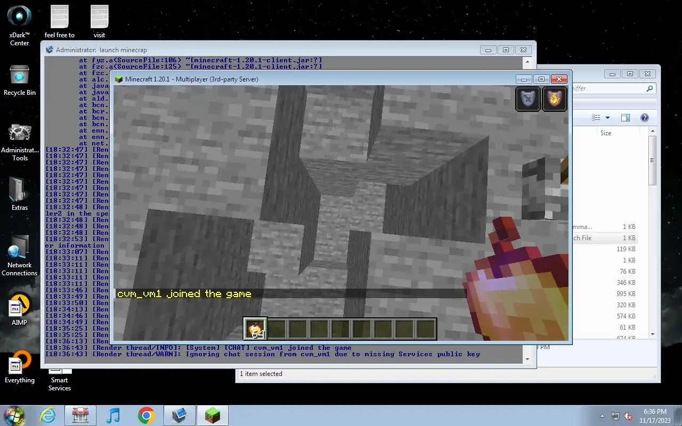Maximize the Minecraft window
Viewport: 682px width, 426px height.
coord(541,79)
